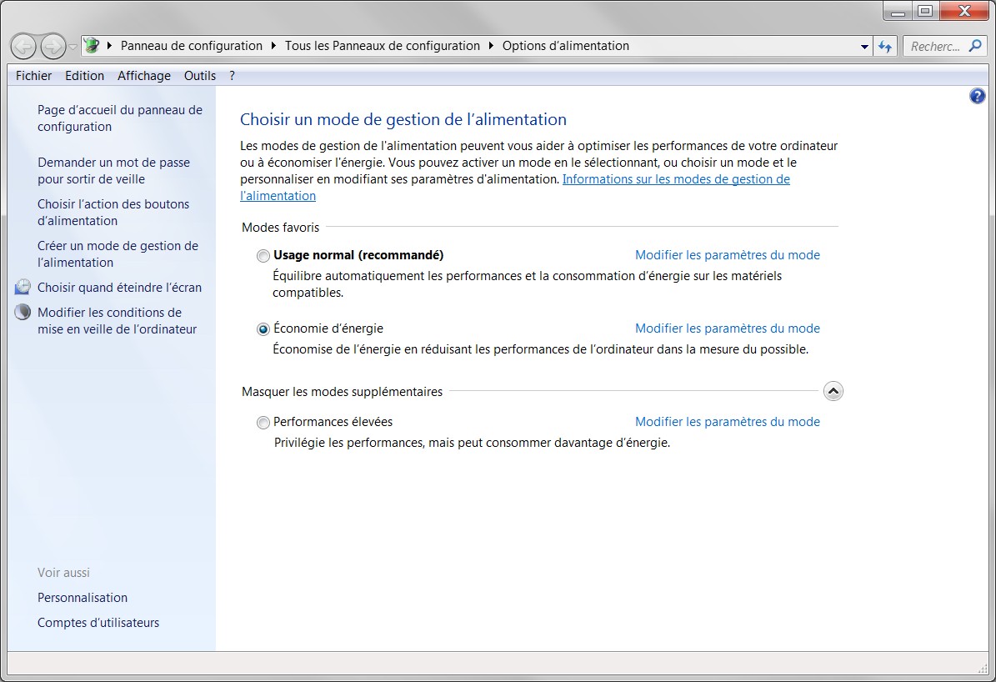
Task: Open the Affichage menu
Action: 144,76
